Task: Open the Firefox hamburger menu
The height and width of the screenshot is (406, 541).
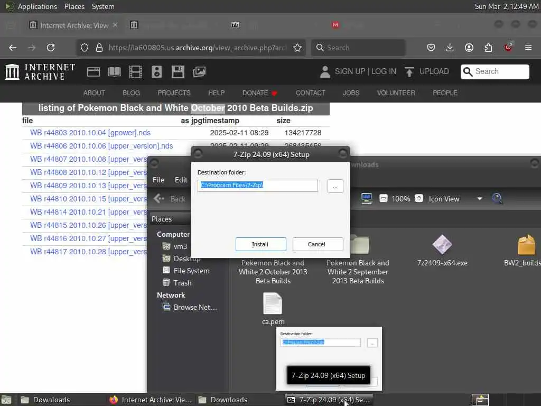Action: [x=528, y=48]
